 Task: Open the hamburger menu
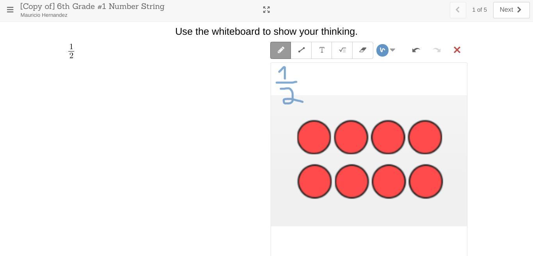click(x=10, y=10)
